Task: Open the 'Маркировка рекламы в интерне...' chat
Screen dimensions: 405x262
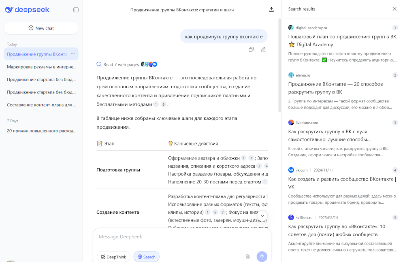Action: pos(42,67)
